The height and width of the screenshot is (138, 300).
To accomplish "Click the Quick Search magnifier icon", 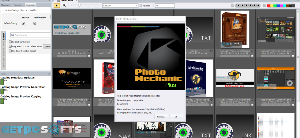I will pos(13,35).
